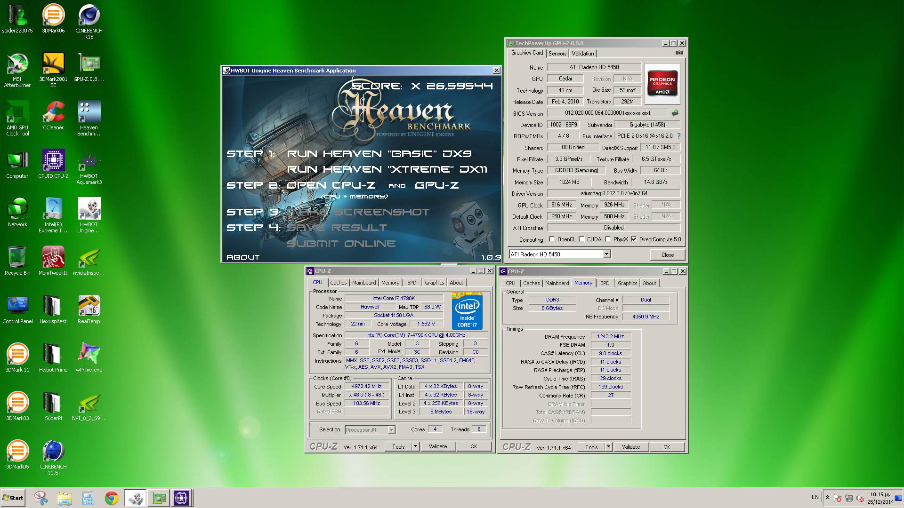
Task: Open Heaven Benchmark desktop icon
Action: tap(89, 119)
